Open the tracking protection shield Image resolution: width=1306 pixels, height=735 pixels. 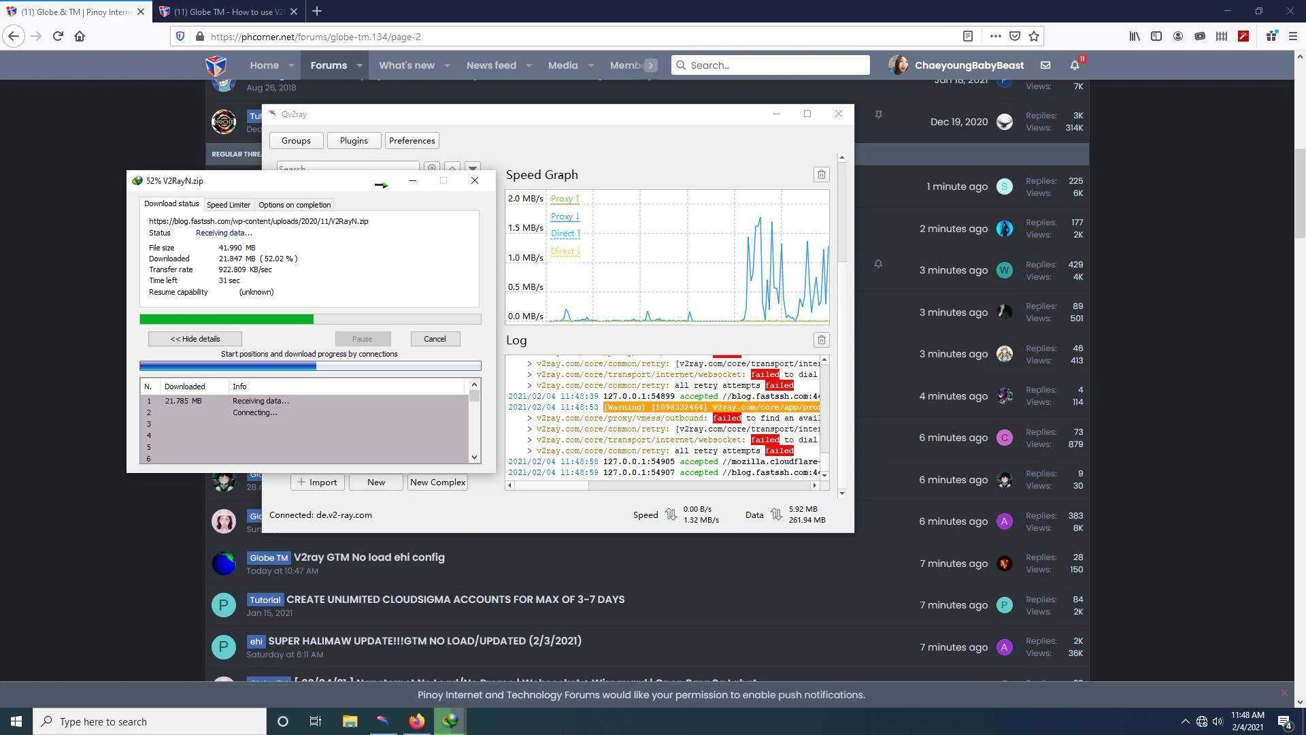point(180,37)
